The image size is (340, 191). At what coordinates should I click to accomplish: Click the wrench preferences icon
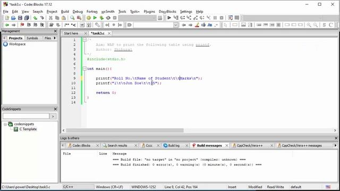pyautogui.click(x=97, y=25)
